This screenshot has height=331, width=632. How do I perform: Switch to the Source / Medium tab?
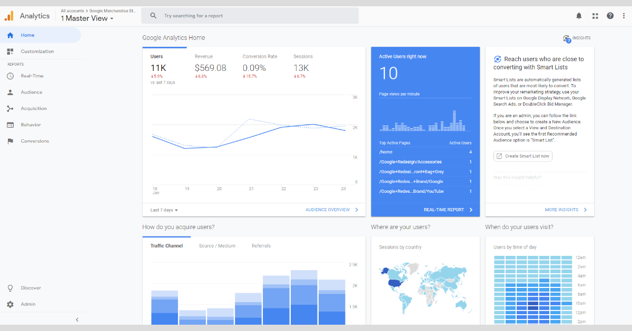[x=217, y=246]
